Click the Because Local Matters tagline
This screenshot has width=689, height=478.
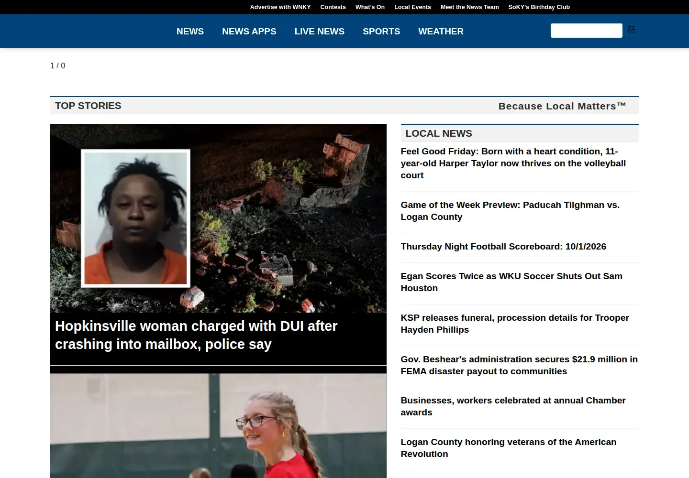point(562,106)
